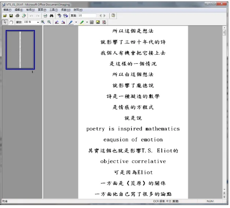Maximize the Document Imaging window
This screenshot has height=208, width=230.
(213, 4)
